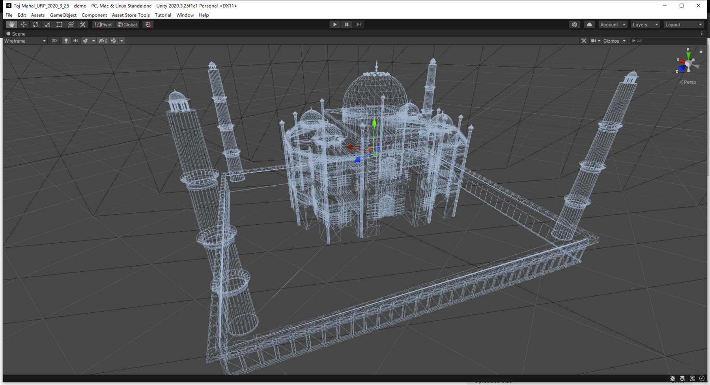Toggle Global handle rotation button
Image resolution: width=710 pixels, height=385 pixels.
point(127,24)
